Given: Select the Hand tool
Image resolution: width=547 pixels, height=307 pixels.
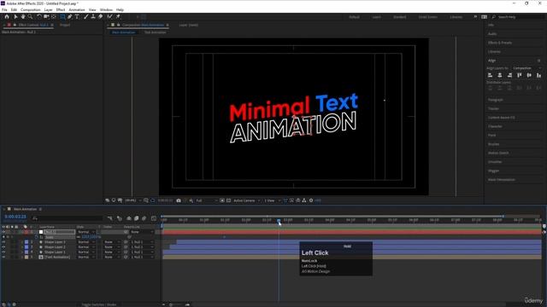Looking at the screenshot, I should 23,17.
